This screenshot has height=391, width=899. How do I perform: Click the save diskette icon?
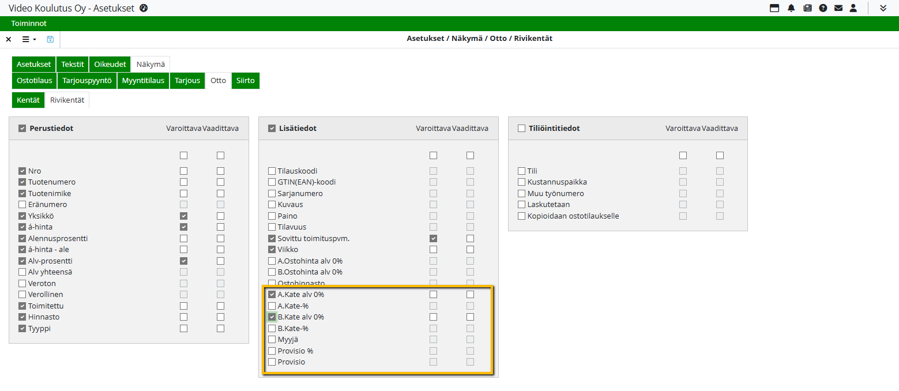tap(50, 39)
